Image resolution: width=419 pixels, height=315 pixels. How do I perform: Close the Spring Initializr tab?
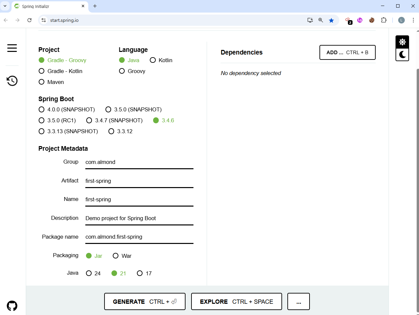(83, 6)
